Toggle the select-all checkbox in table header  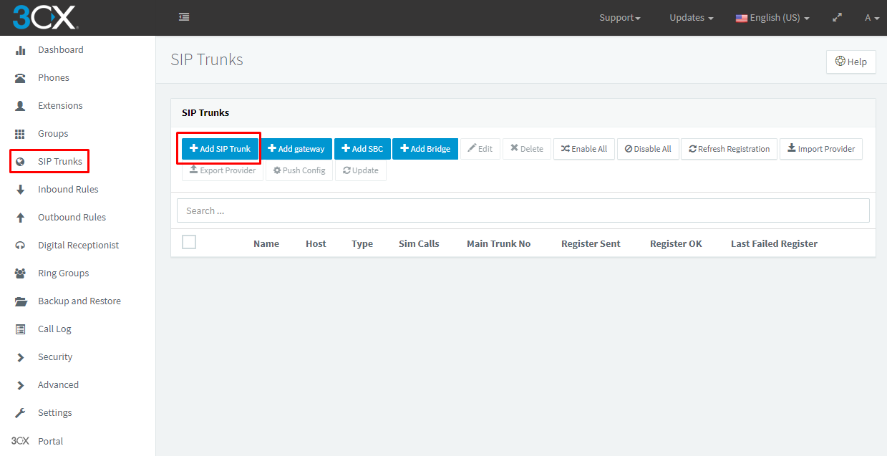pos(189,243)
